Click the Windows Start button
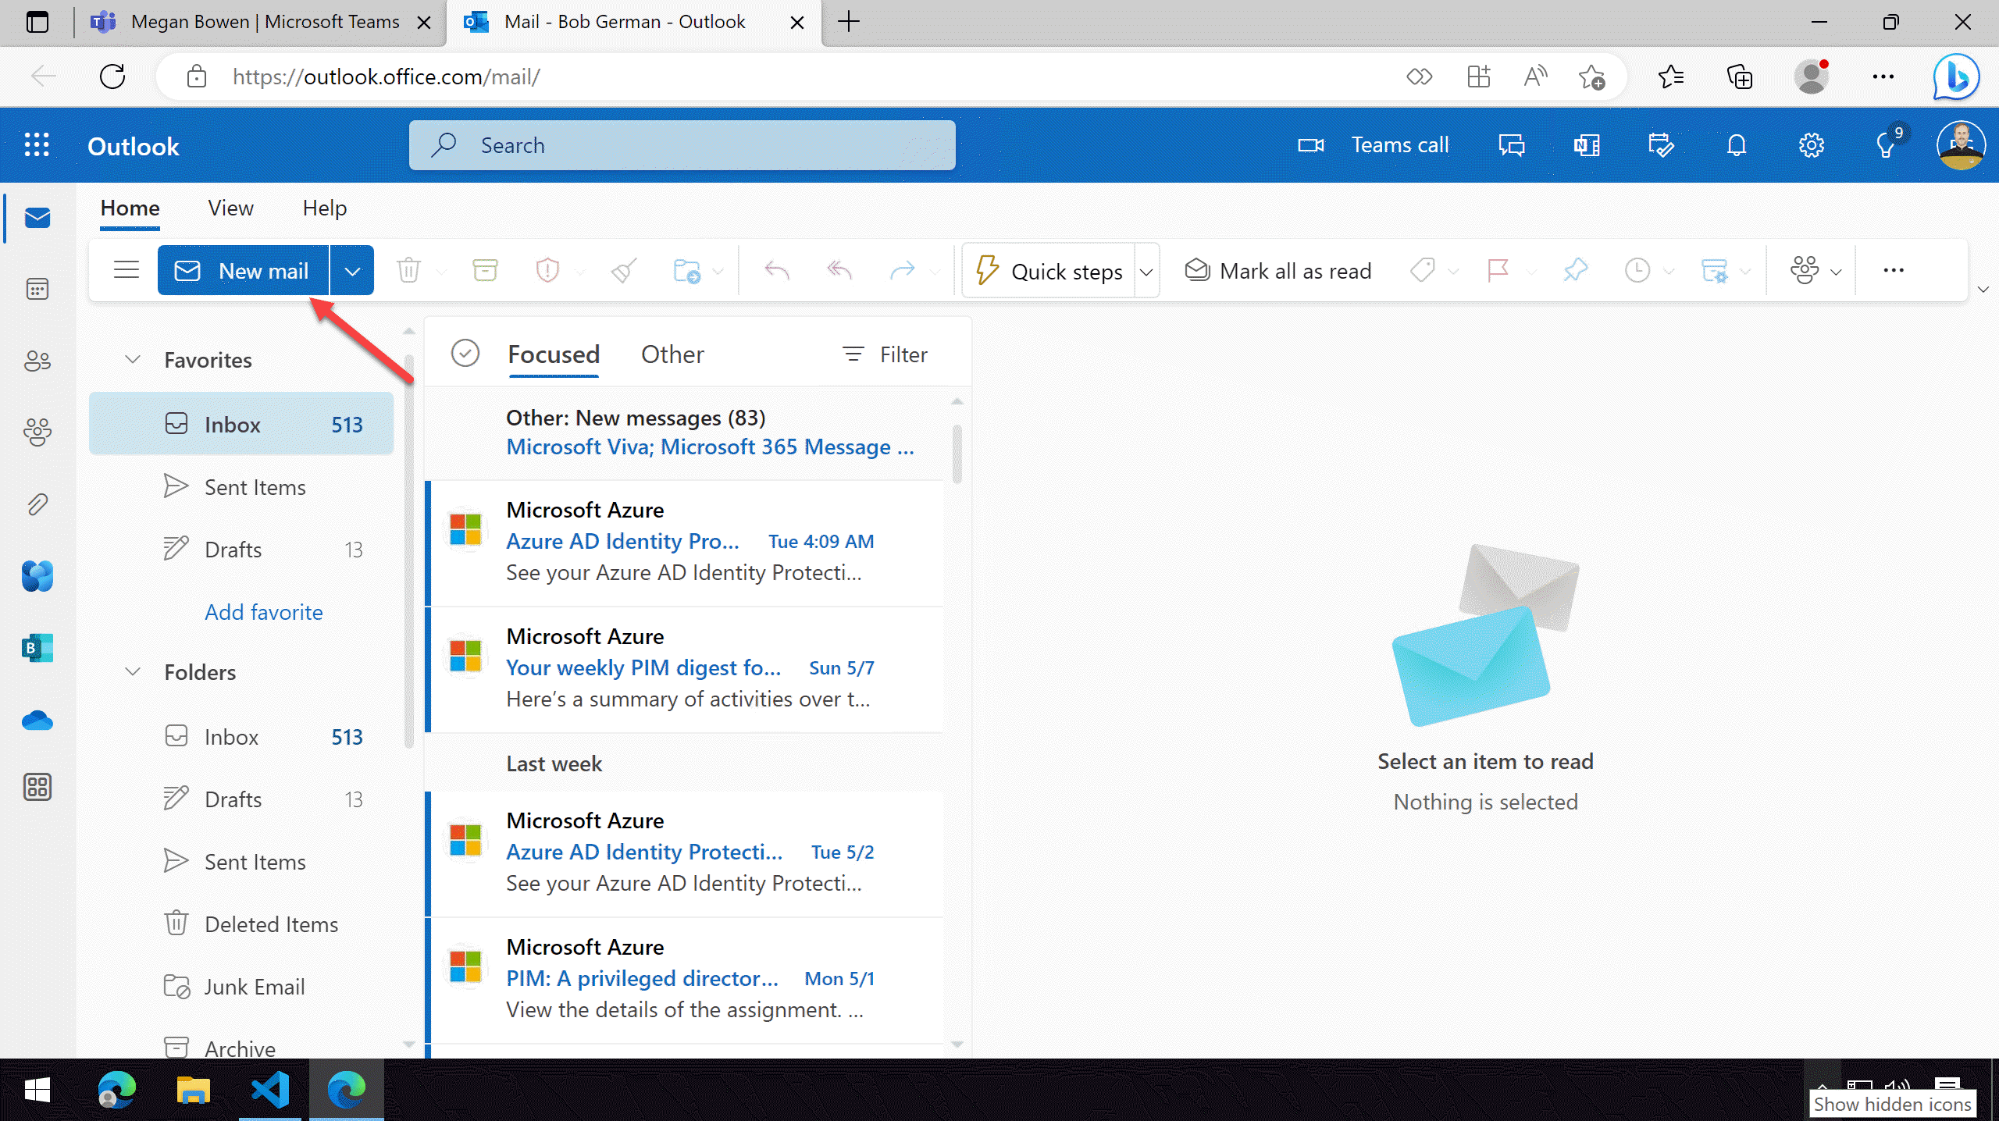Viewport: 1999px width, 1121px height. [x=37, y=1090]
